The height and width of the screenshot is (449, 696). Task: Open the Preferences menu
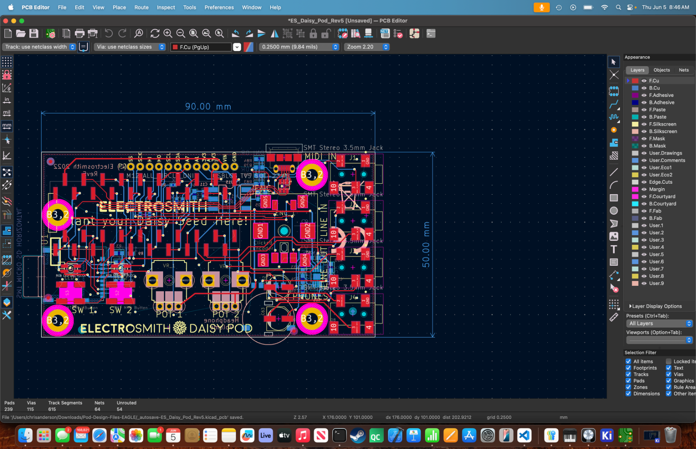pos(219,7)
